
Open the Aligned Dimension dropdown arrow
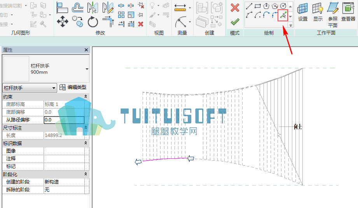tap(190, 8)
